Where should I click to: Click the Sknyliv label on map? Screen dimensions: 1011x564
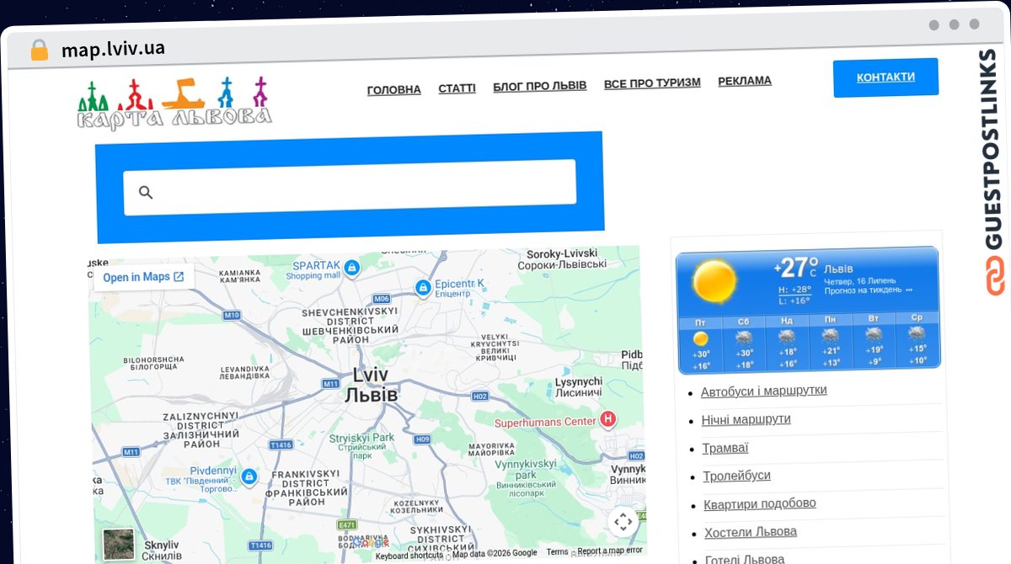(162, 551)
